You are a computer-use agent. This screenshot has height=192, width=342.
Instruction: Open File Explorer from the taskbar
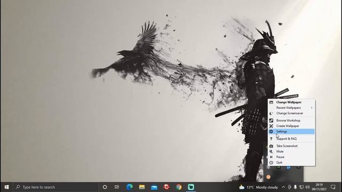tap(142, 187)
